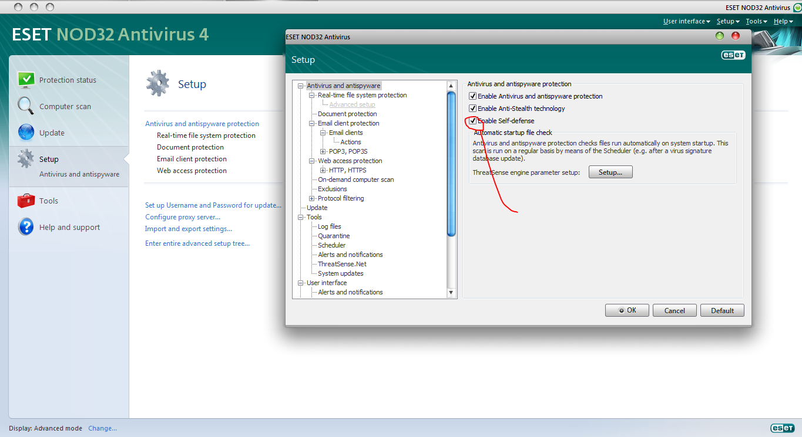Viewport: 802px width, 437px height.
Task: Select Computer scan in sidebar
Action: click(x=65, y=106)
